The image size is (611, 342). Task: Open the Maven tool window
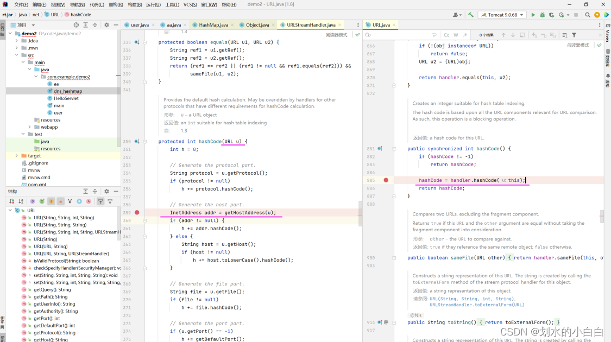(607, 33)
